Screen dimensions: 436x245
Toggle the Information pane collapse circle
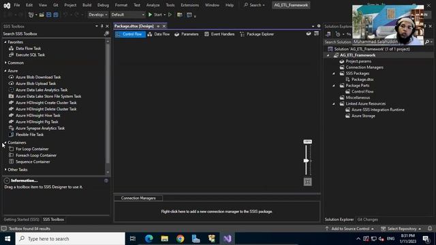click(x=7, y=180)
